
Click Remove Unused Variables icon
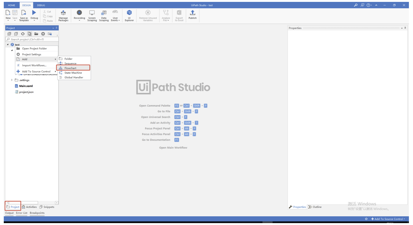pos(148,13)
